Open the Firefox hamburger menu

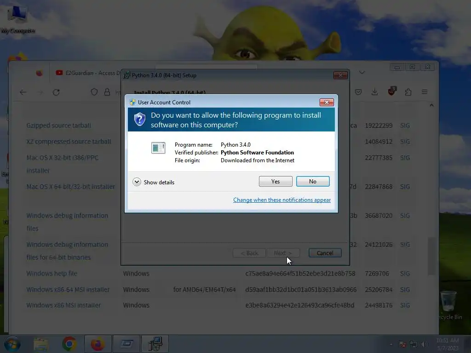click(425, 92)
